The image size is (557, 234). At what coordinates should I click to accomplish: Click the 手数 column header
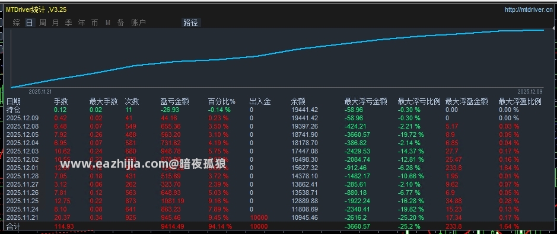point(61,102)
